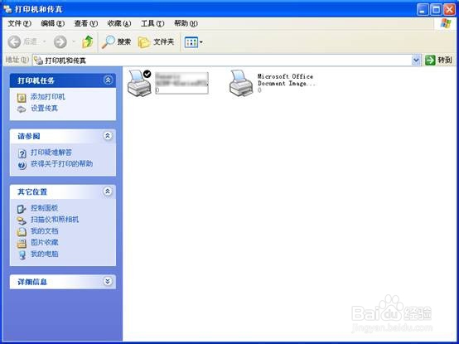Open the Back button history dropdown arrow
Image resolution: width=459 pixels, height=344 pixels.
tap(45, 42)
